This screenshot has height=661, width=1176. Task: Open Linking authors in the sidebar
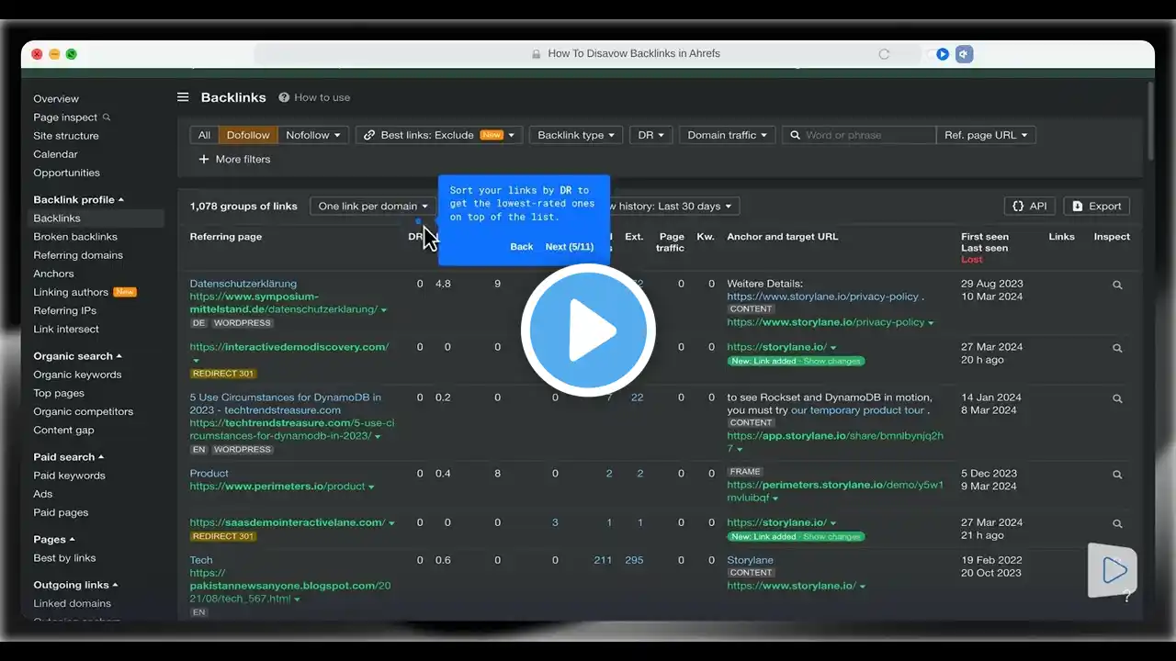click(x=71, y=292)
